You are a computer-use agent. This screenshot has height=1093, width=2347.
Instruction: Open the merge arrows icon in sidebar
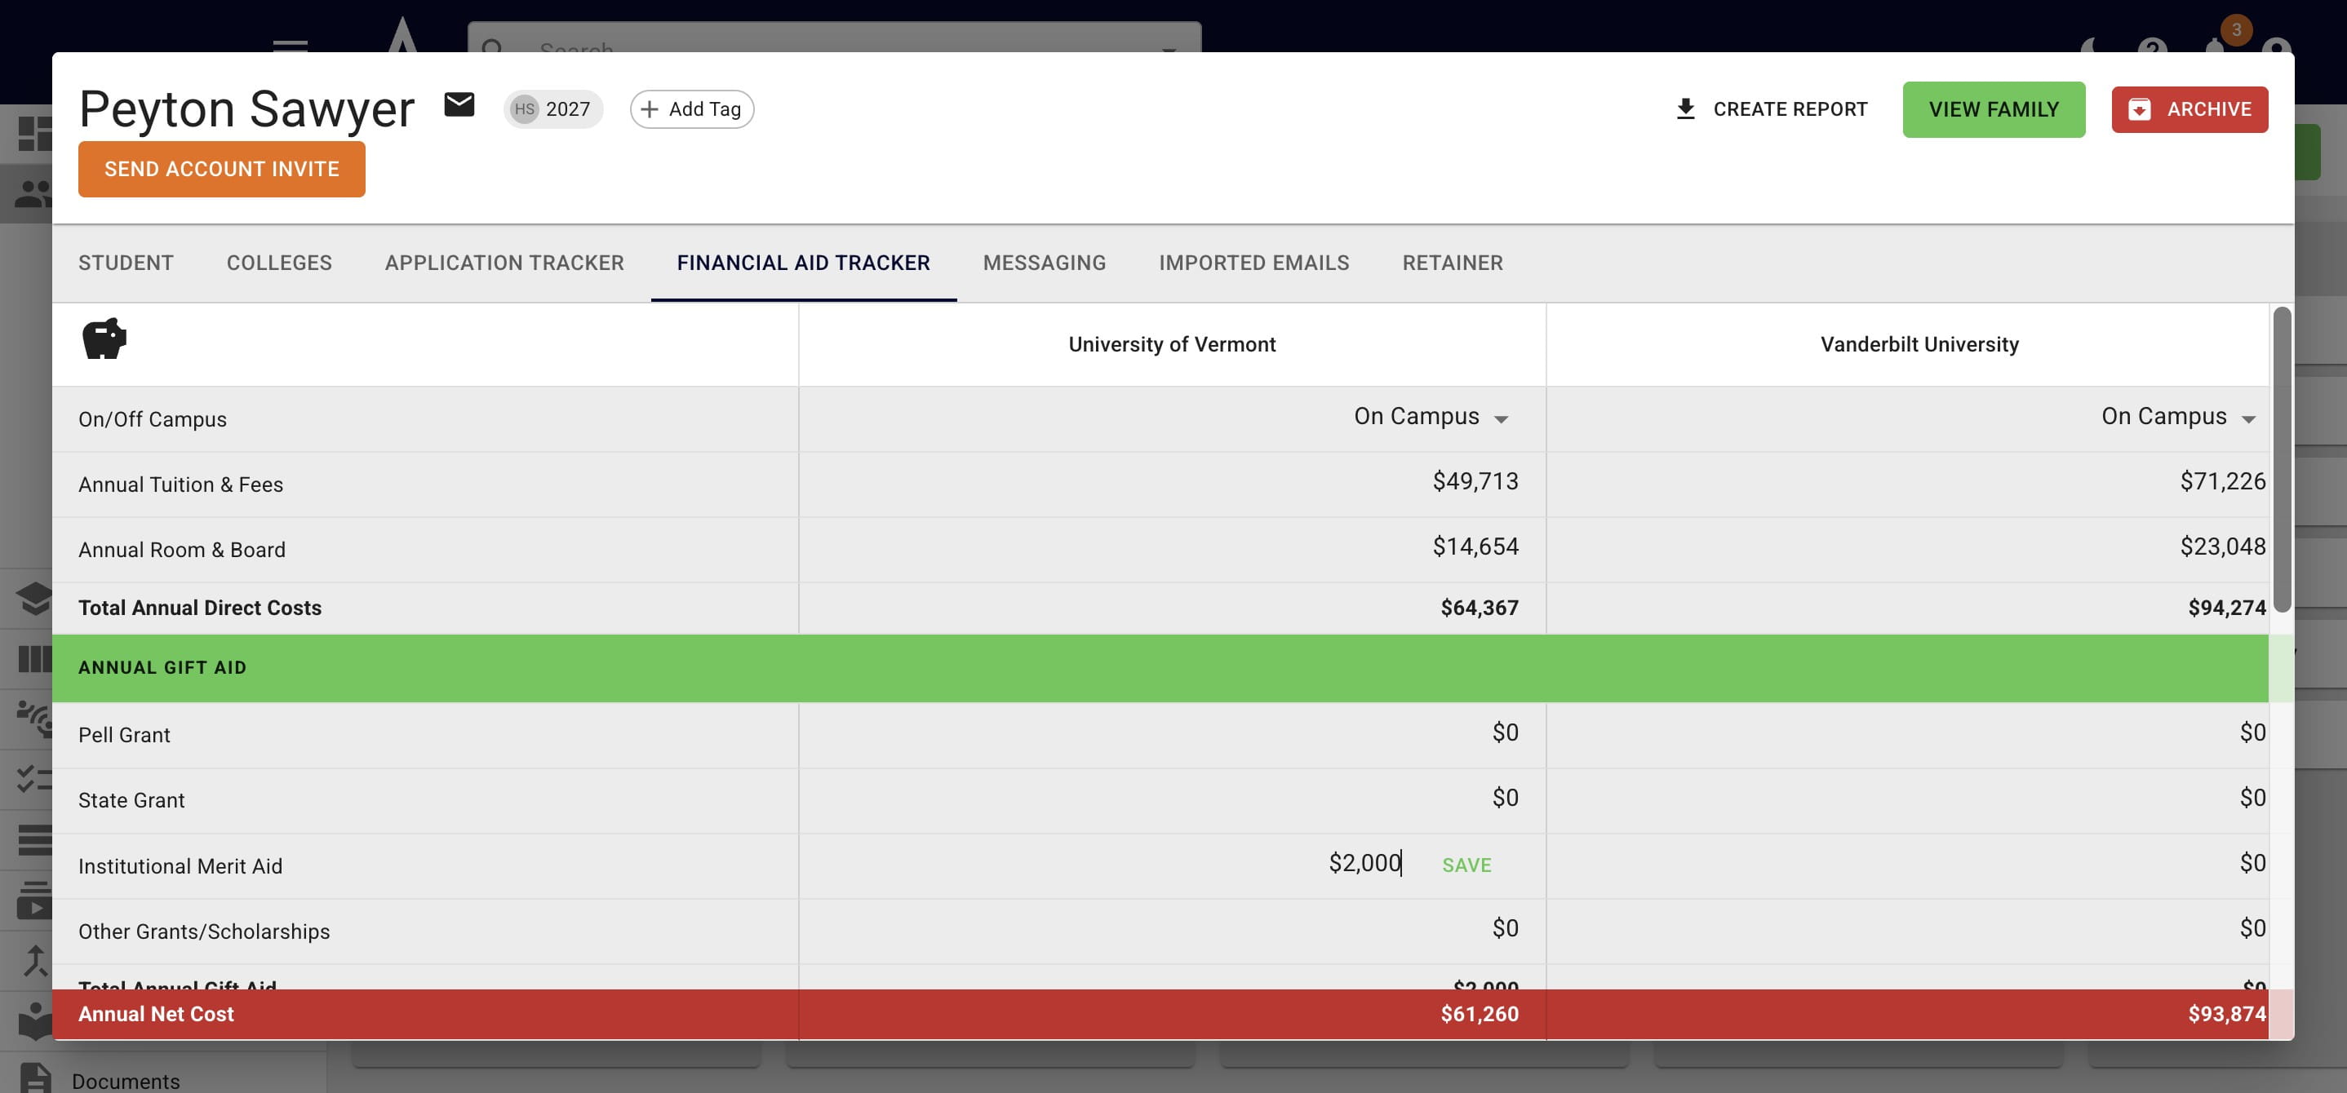click(34, 961)
